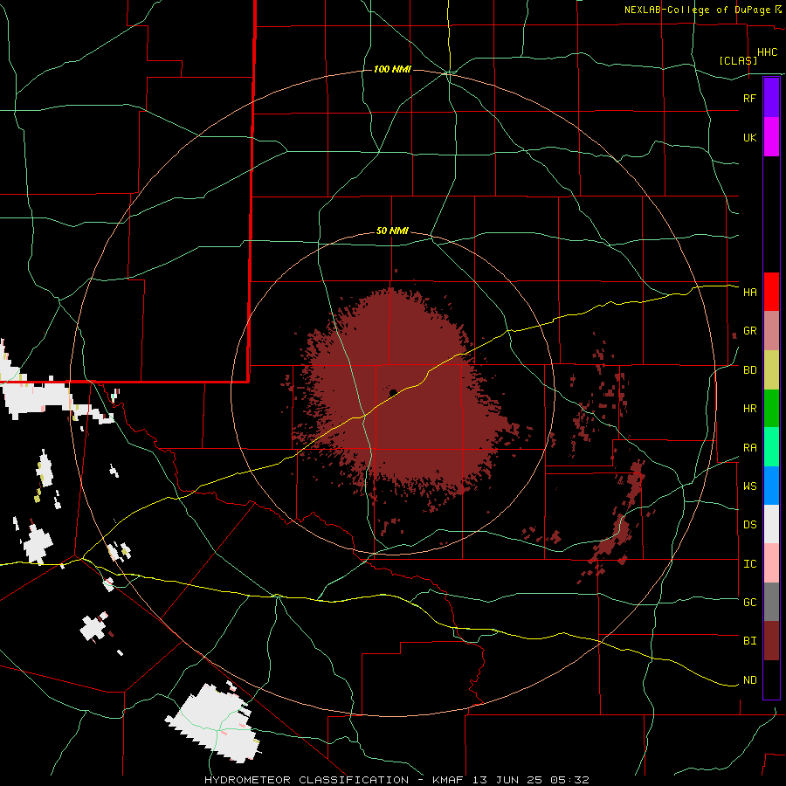This screenshot has width=786, height=786.
Task: Click the BI dark red legend color block
Action: (x=771, y=641)
